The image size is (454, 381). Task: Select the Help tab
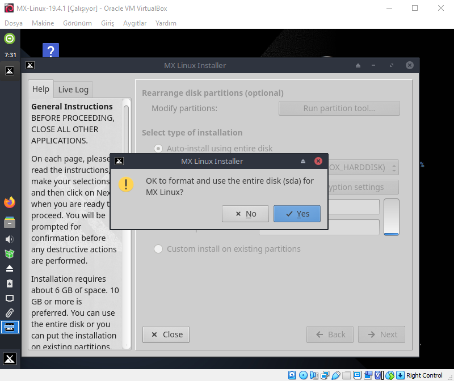click(x=41, y=89)
